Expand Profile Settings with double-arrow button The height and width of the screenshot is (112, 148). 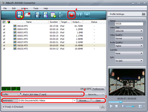[144, 14]
